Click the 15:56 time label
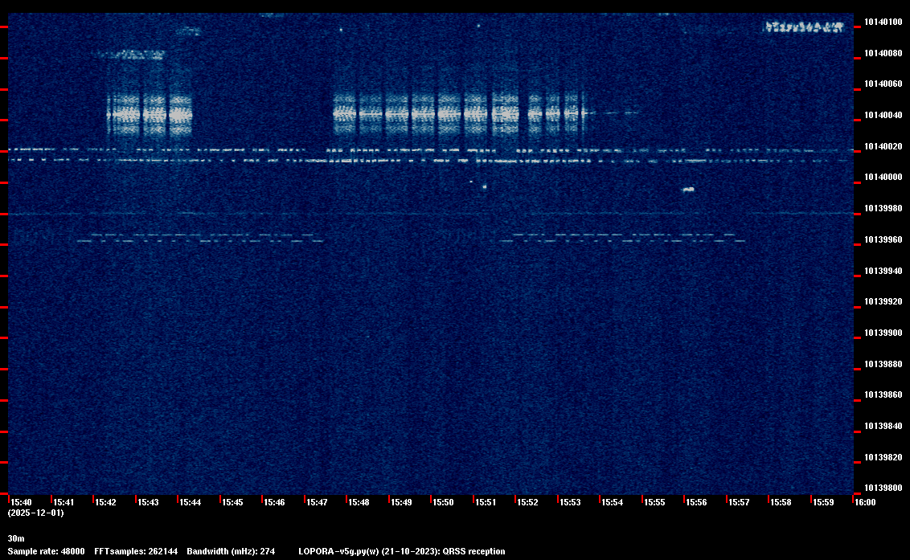The image size is (910, 560). (696, 502)
